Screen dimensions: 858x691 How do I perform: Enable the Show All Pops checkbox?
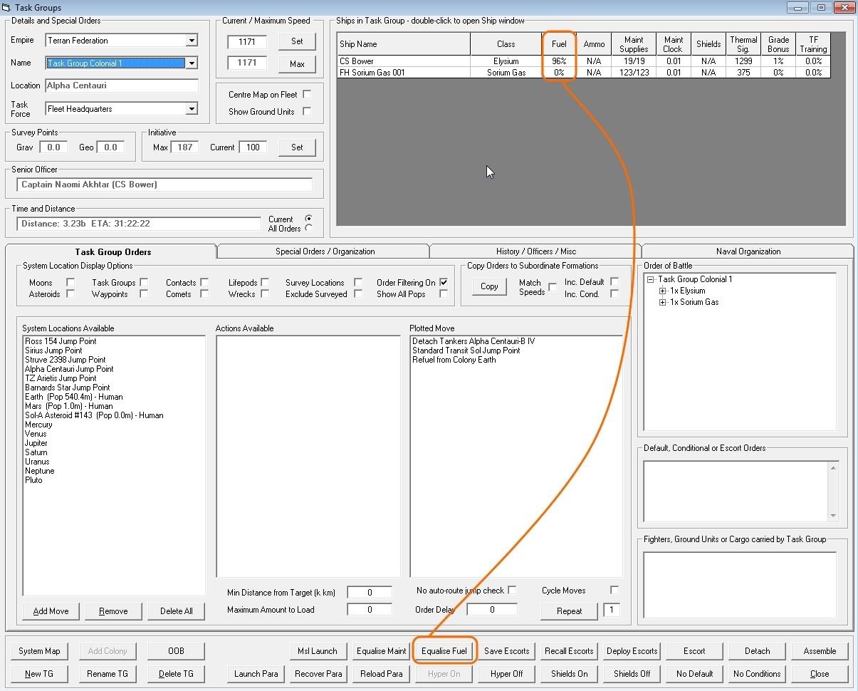pyautogui.click(x=444, y=293)
